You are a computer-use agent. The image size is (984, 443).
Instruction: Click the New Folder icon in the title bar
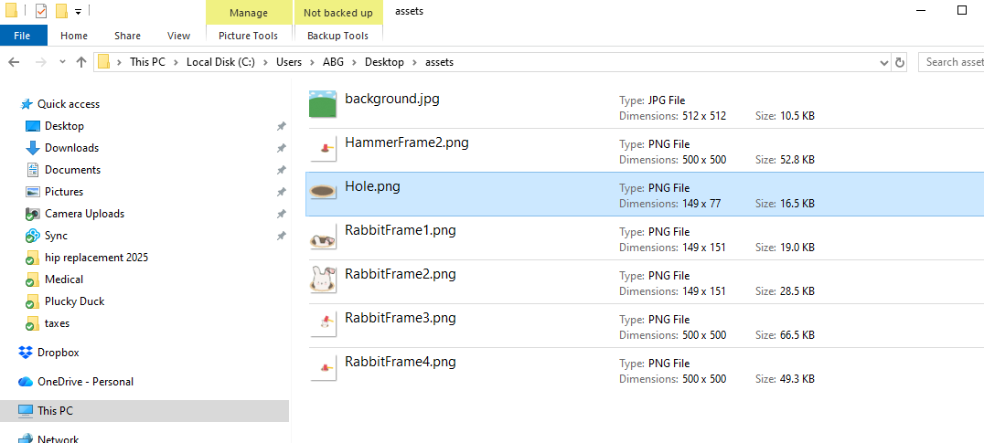pyautogui.click(x=61, y=11)
